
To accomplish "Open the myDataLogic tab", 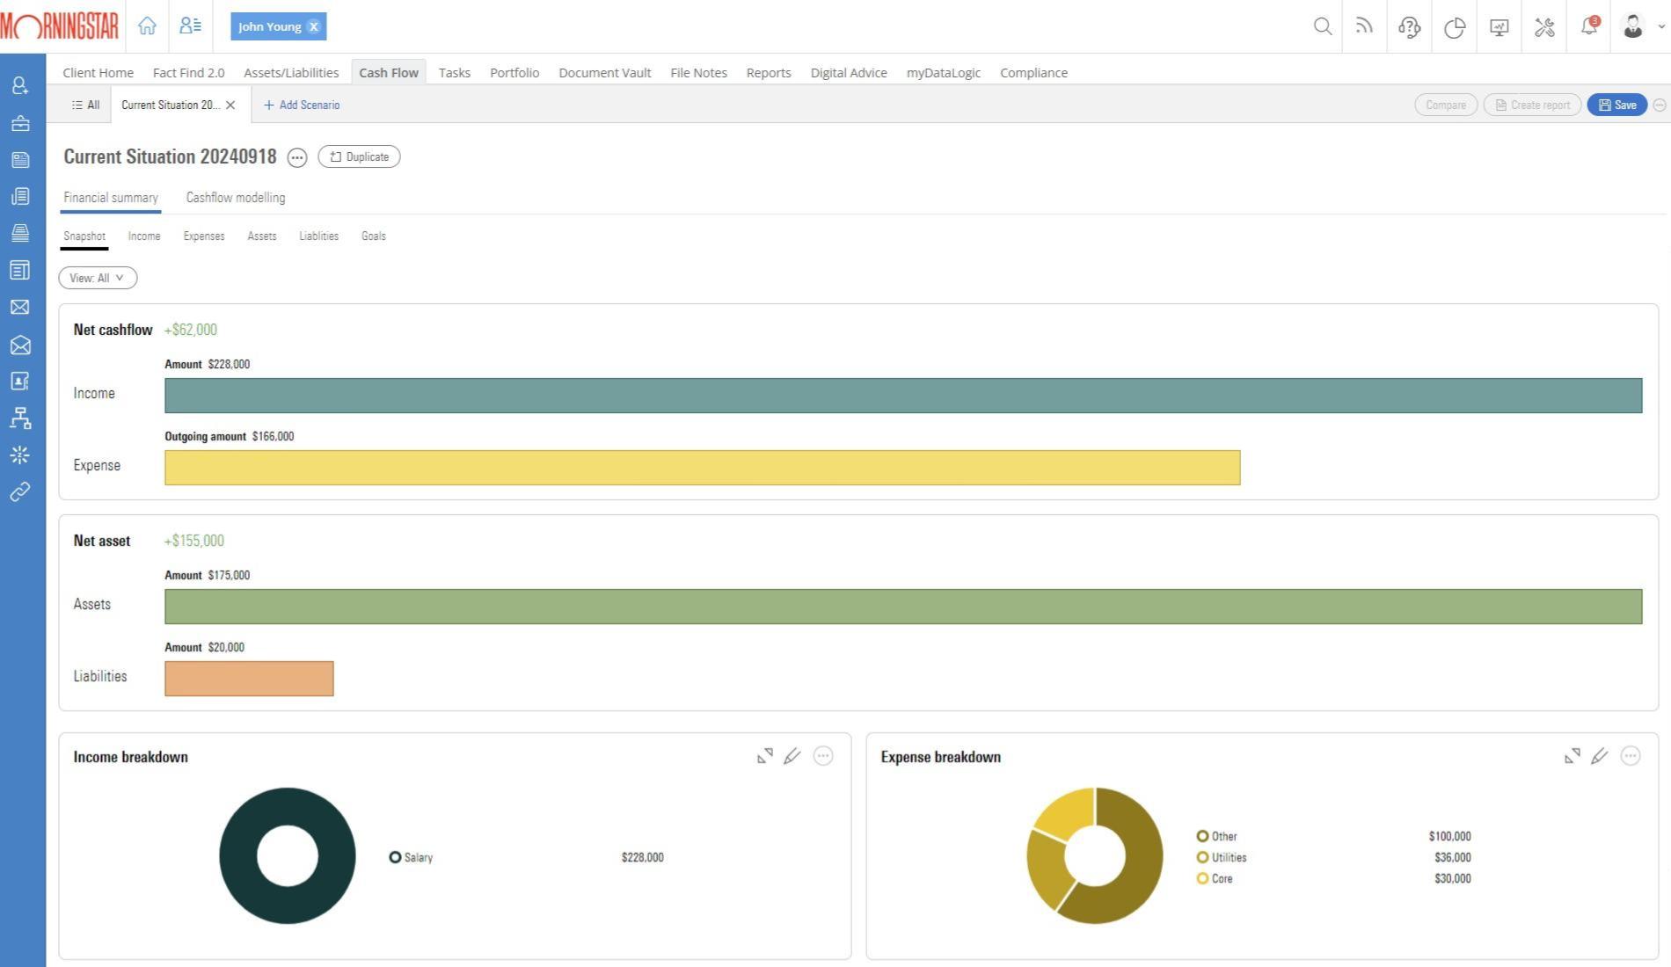I will pos(943,73).
